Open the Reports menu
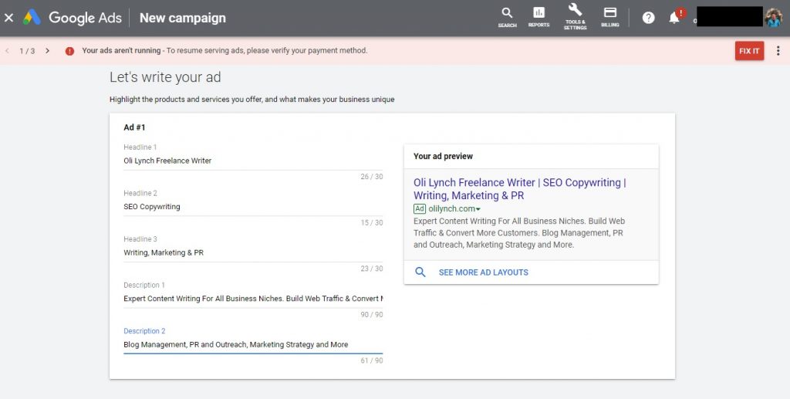Viewport: 790px width, 399px height. [x=538, y=17]
